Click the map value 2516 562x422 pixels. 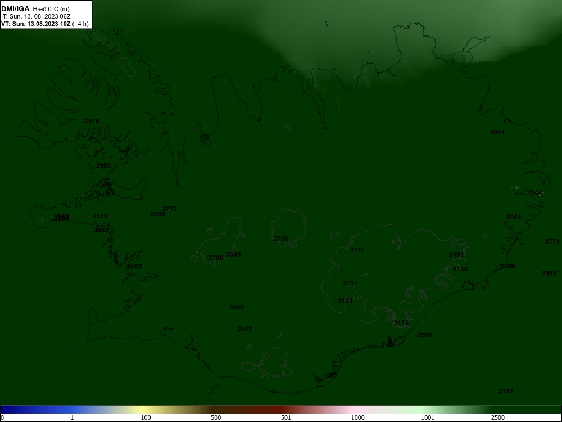92,122
